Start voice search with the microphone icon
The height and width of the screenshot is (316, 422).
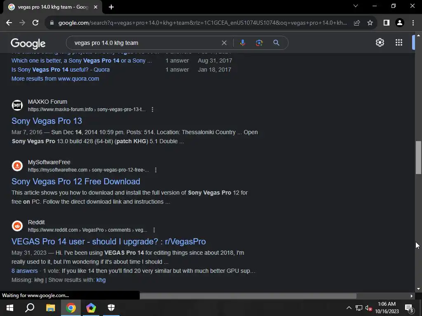pos(242,43)
